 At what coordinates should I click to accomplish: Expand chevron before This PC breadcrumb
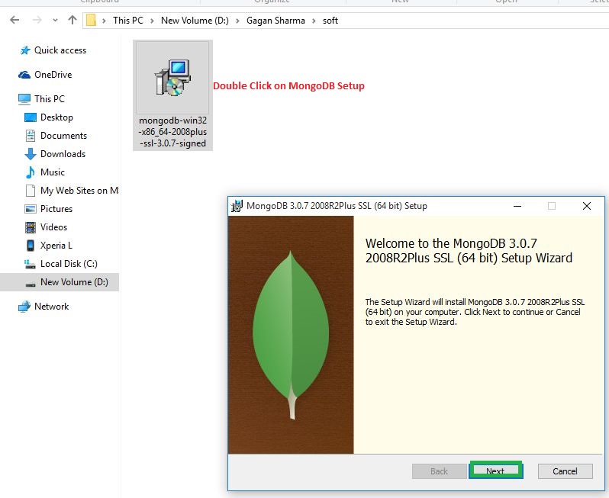[104, 21]
